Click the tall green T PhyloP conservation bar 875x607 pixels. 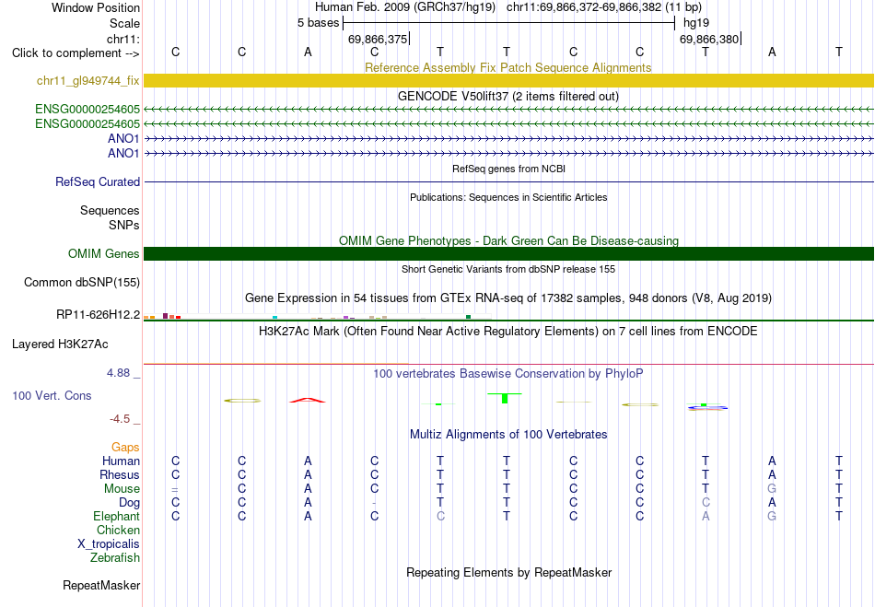tap(505, 398)
